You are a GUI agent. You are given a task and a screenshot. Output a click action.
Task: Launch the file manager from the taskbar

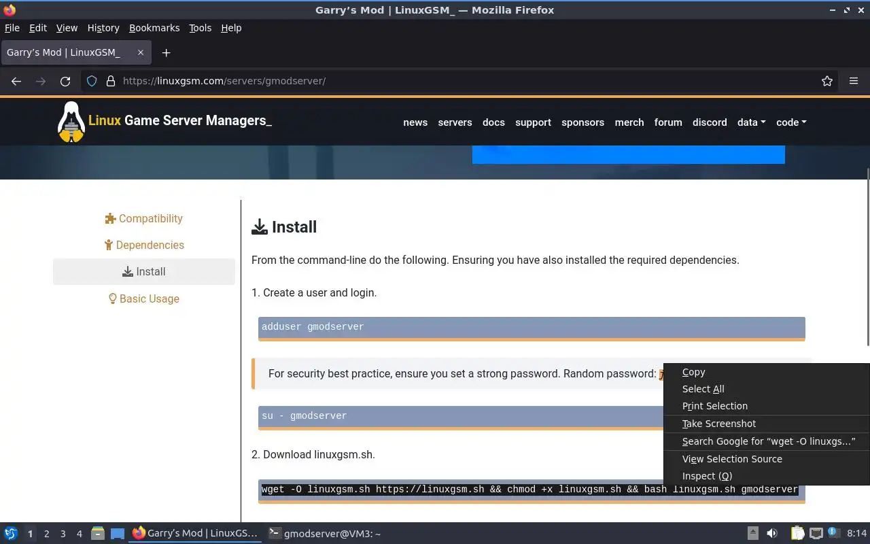[98, 534]
